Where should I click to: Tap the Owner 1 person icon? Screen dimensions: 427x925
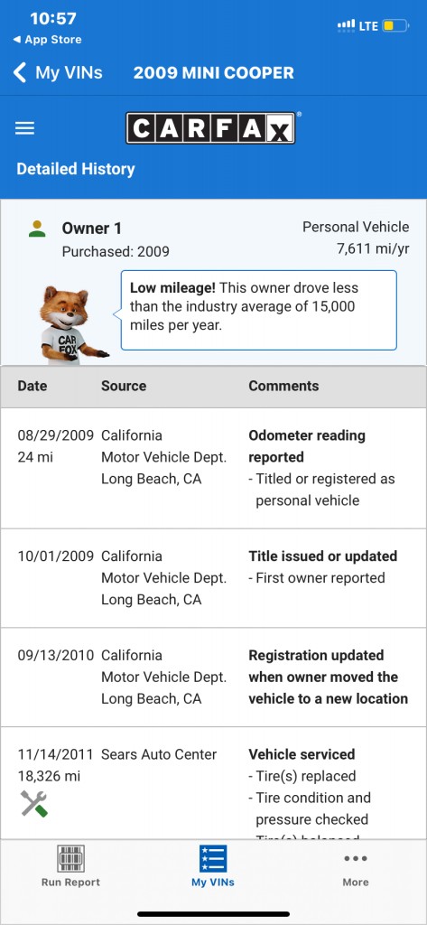37,229
